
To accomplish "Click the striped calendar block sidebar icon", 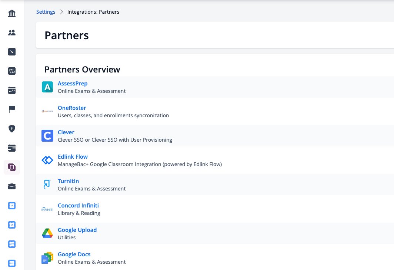I will coord(12,148).
